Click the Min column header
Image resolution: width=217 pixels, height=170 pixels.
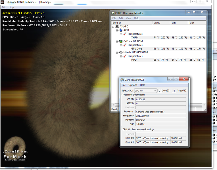click(179, 23)
